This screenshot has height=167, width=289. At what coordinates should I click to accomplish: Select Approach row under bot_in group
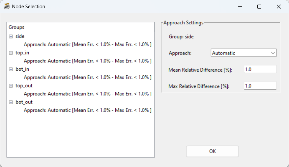(x=88, y=78)
